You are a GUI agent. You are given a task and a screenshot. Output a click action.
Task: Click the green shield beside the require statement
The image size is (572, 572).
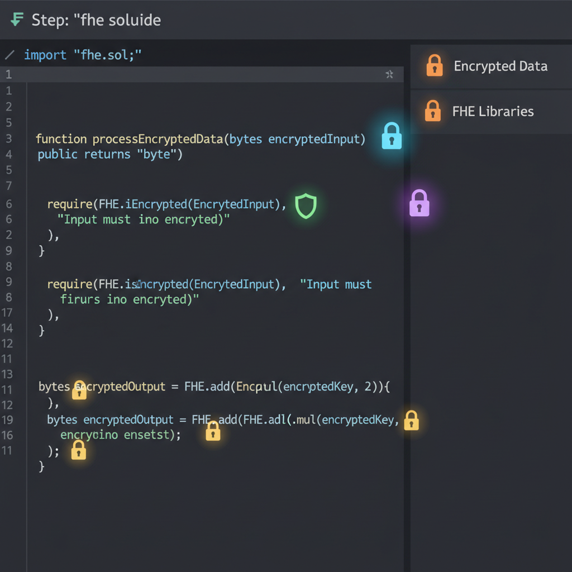coord(306,206)
